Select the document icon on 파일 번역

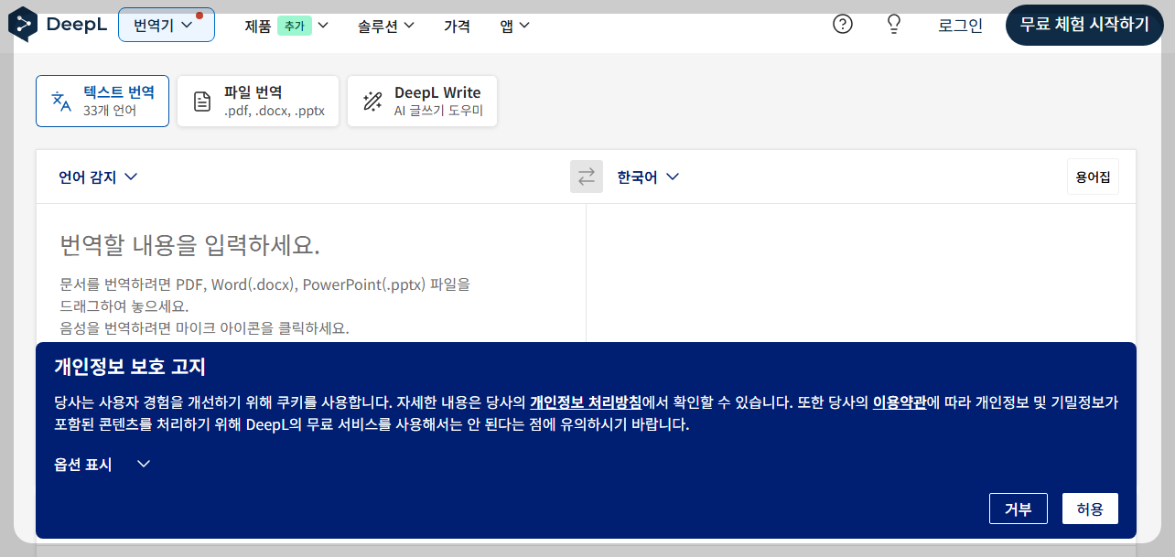202,101
